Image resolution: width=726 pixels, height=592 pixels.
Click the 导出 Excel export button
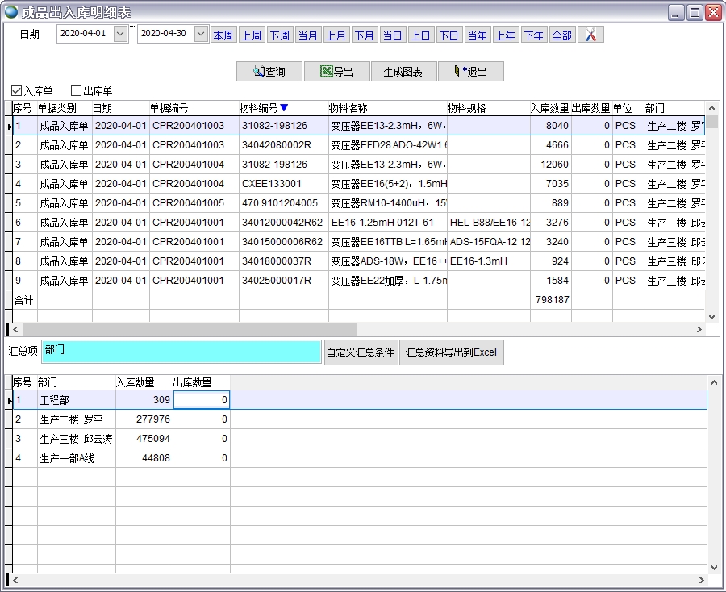(x=336, y=72)
